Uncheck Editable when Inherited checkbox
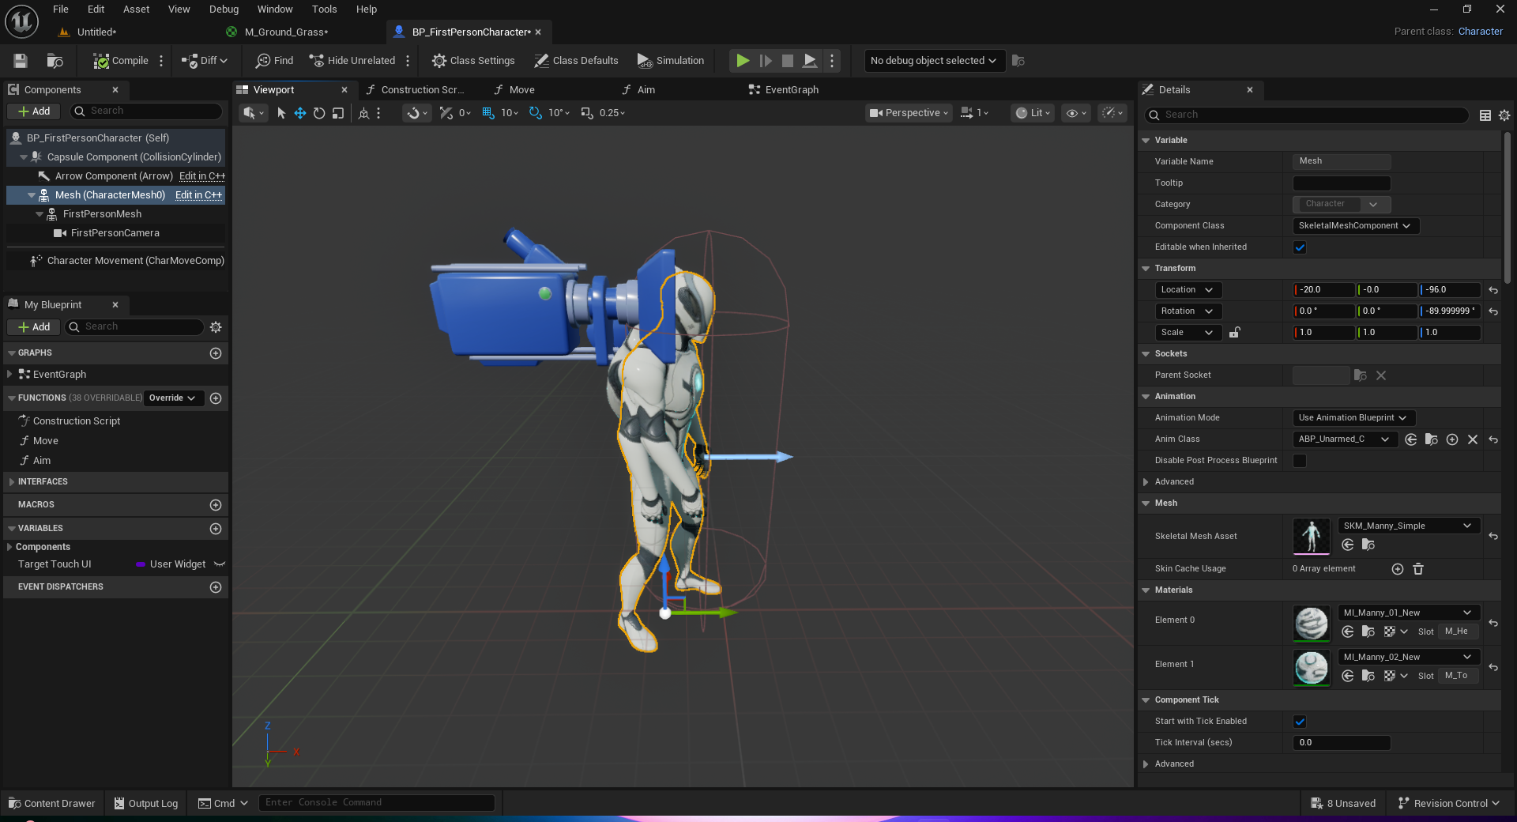This screenshot has width=1517, height=822. click(x=1300, y=247)
